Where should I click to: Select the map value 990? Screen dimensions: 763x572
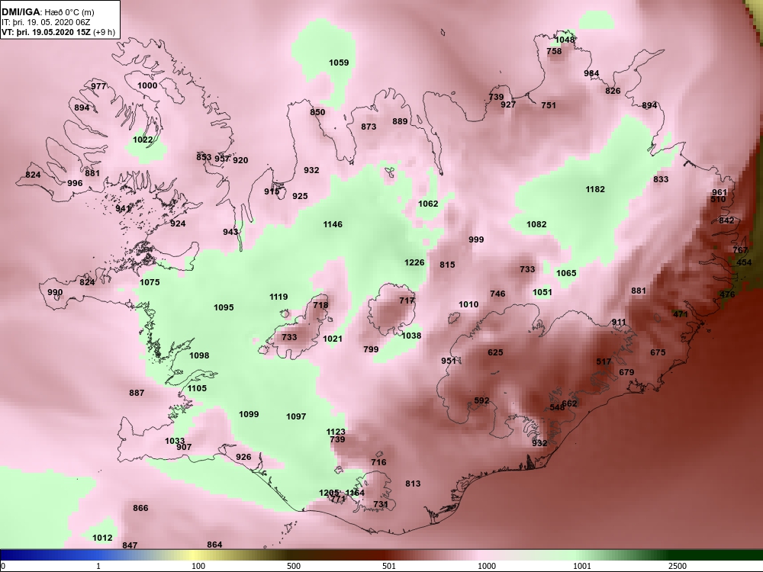pyautogui.click(x=55, y=292)
